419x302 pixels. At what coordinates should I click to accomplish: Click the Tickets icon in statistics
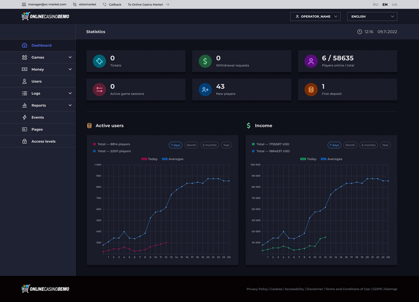point(99,61)
